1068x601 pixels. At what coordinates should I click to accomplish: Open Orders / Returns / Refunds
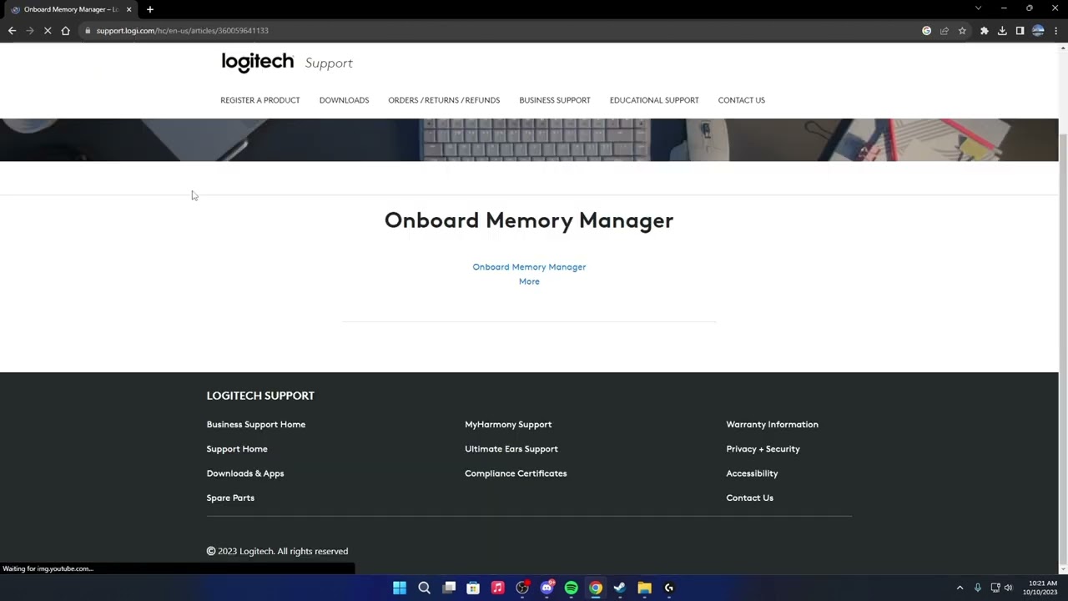(x=444, y=100)
